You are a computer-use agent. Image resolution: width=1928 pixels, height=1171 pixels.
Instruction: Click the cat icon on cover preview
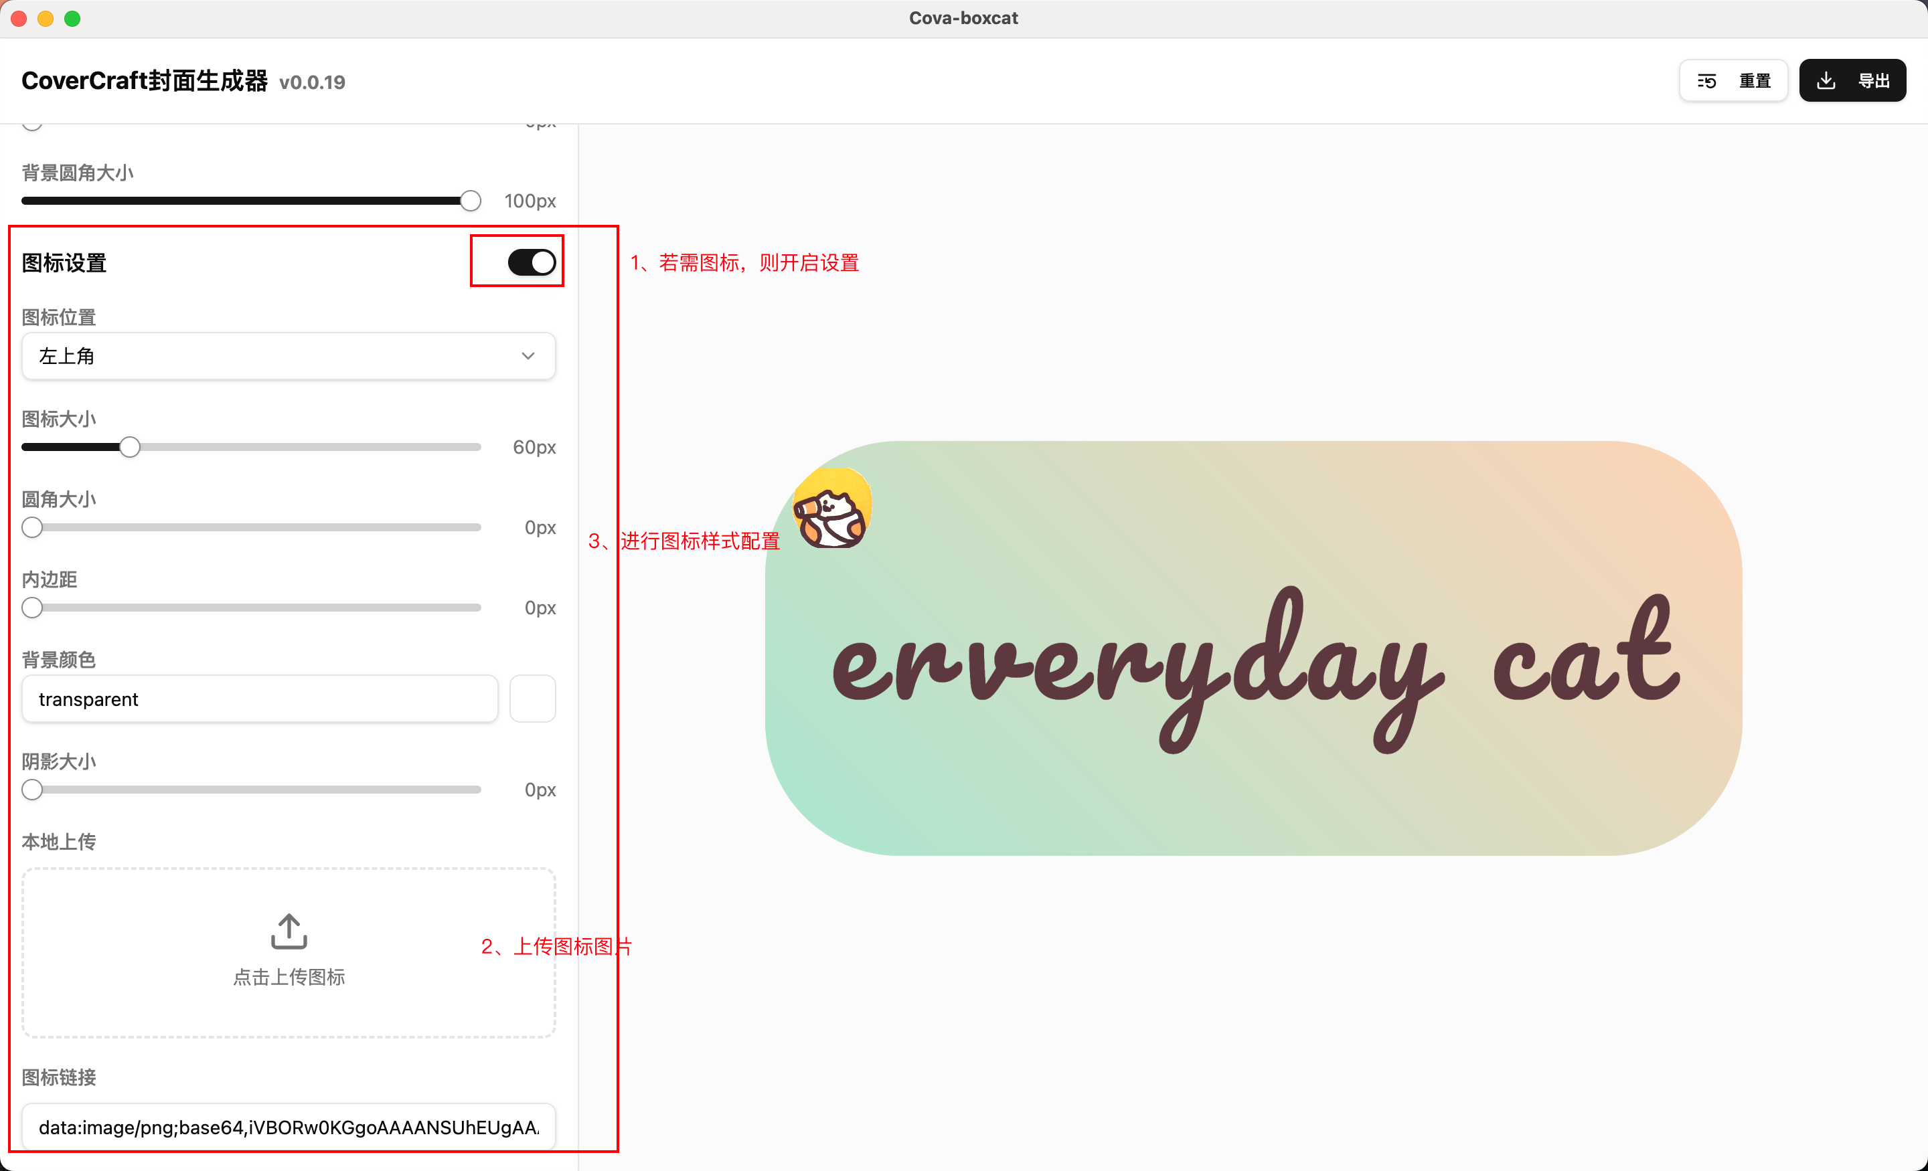tap(831, 509)
